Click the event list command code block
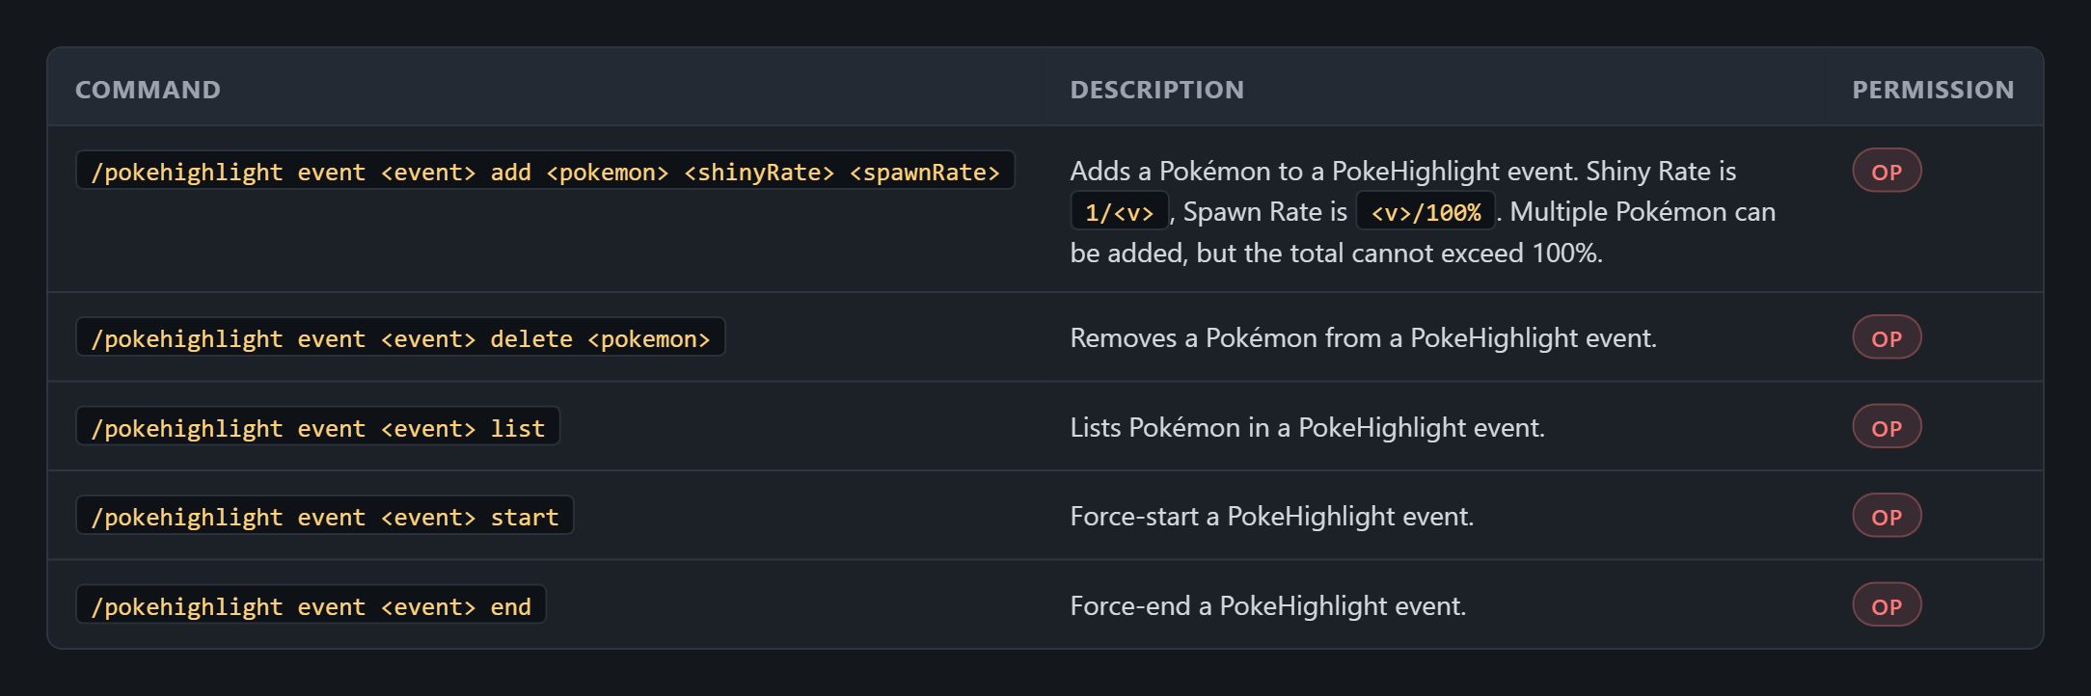This screenshot has width=2091, height=696. pyautogui.click(x=317, y=427)
